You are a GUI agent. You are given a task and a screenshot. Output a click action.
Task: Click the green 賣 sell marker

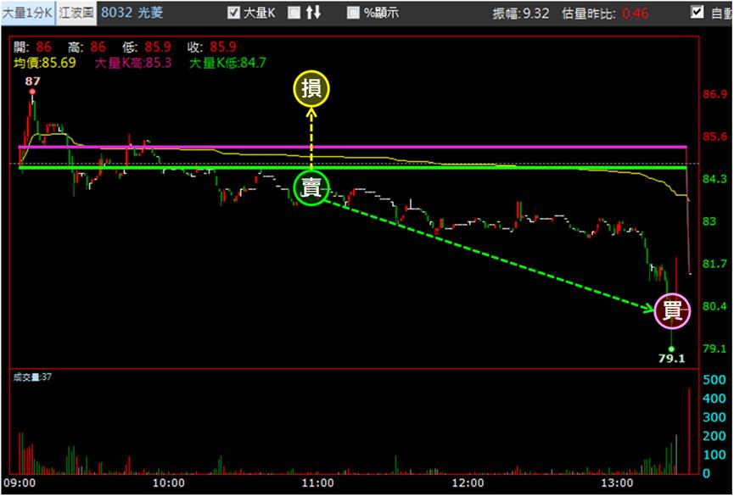click(x=311, y=188)
